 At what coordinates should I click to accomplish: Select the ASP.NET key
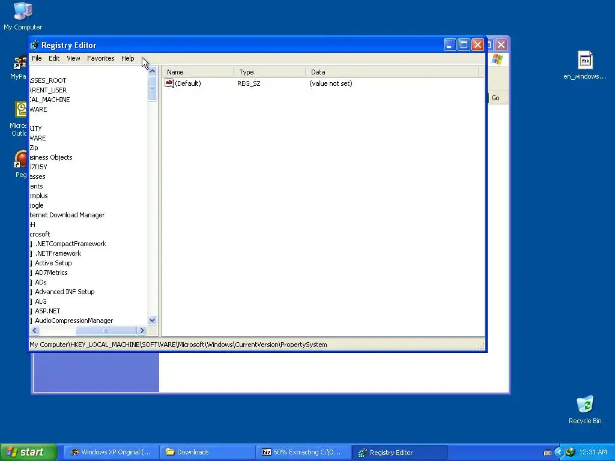coord(47,311)
